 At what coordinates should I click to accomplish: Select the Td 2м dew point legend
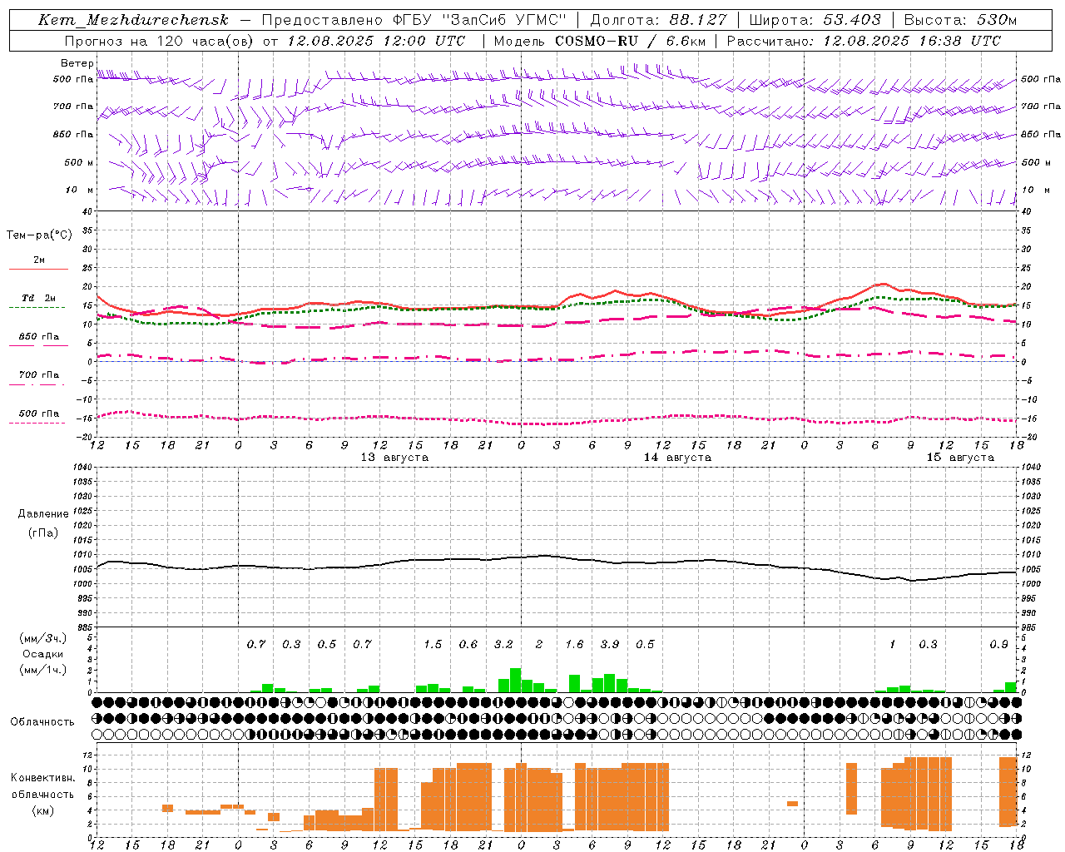click(38, 302)
